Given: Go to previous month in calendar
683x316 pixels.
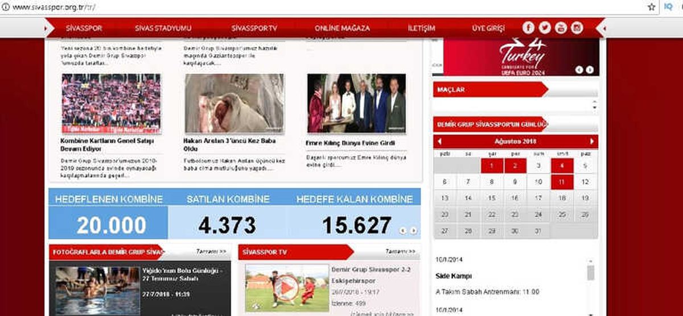Looking at the screenshot, I should (x=439, y=141).
